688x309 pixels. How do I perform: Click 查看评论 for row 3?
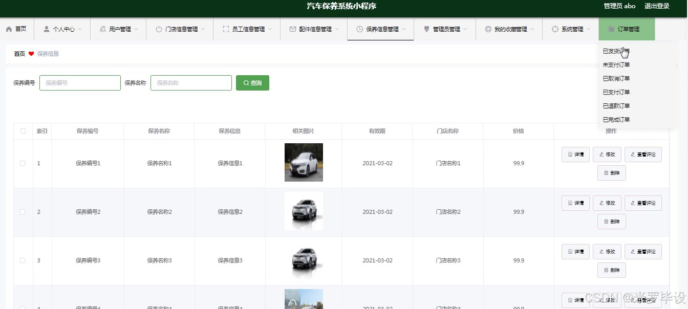pos(643,252)
